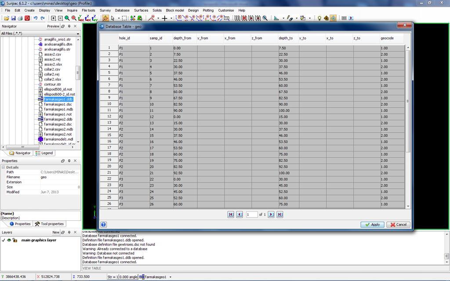The width and height of the screenshot is (450, 281).
Task: Select the green magnifier zoom all icon
Action: point(67,18)
